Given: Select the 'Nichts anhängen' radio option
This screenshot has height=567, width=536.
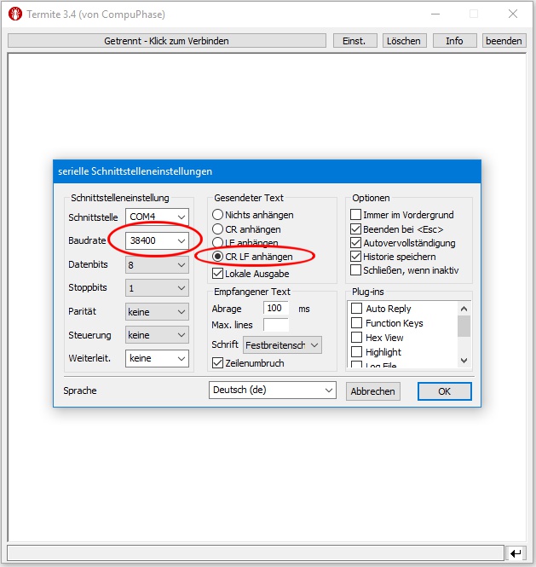Looking at the screenshot, I should (218, 215).
